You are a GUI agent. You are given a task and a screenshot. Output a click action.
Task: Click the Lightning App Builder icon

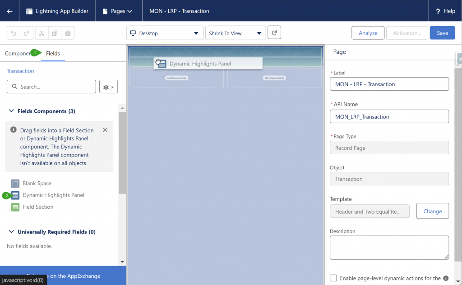pyautogui.click(x=29, y=11)
